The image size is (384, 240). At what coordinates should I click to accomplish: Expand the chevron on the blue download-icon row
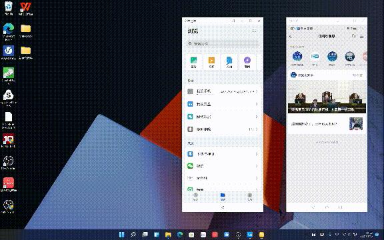point(257,154)
